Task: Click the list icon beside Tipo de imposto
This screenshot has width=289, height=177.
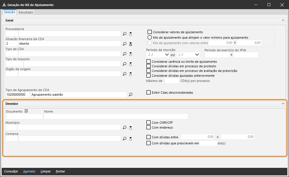Action: pos(131,64)
